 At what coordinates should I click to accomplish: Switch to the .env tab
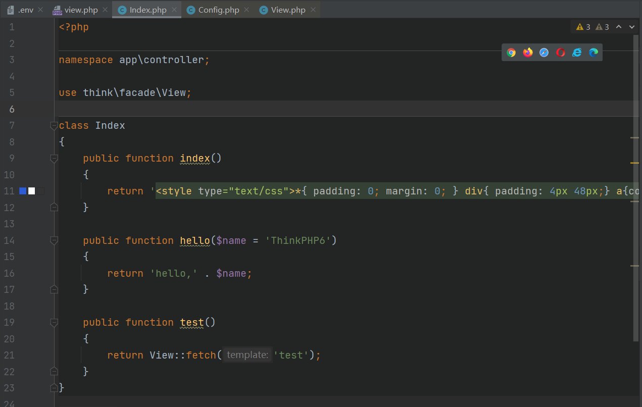click(x=26, y=10)
